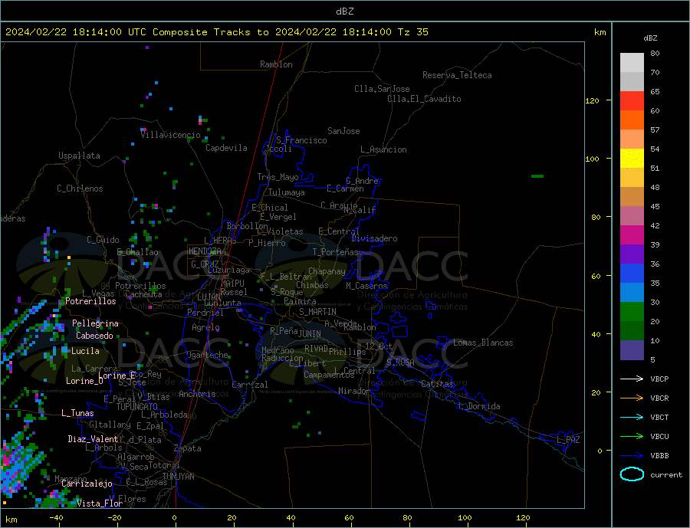This screenshot has width=690, height=528.
Task: Click the 'Carrizalejo' map label
Action: click(87, 484)
